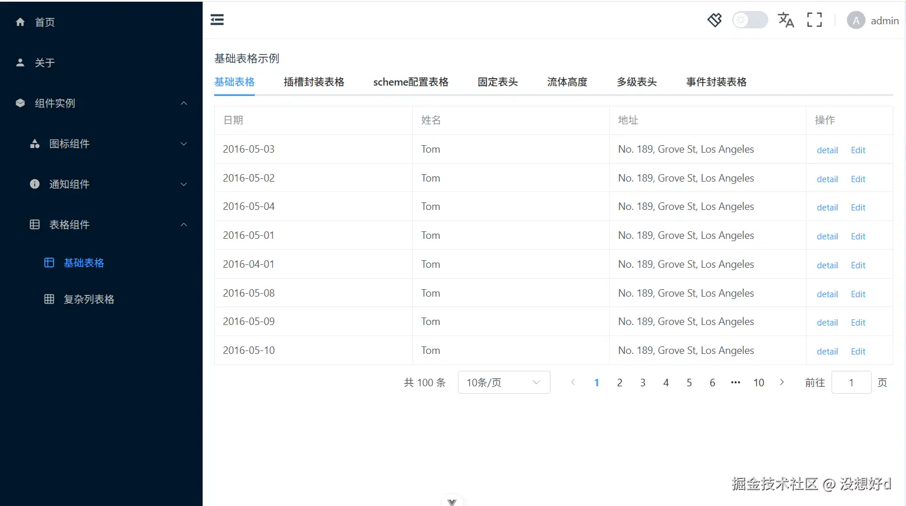Switch to the 事件封装表格 tab
Image resolution: width=906 pixels, height=506 pixels.
[x=716, y=82]
